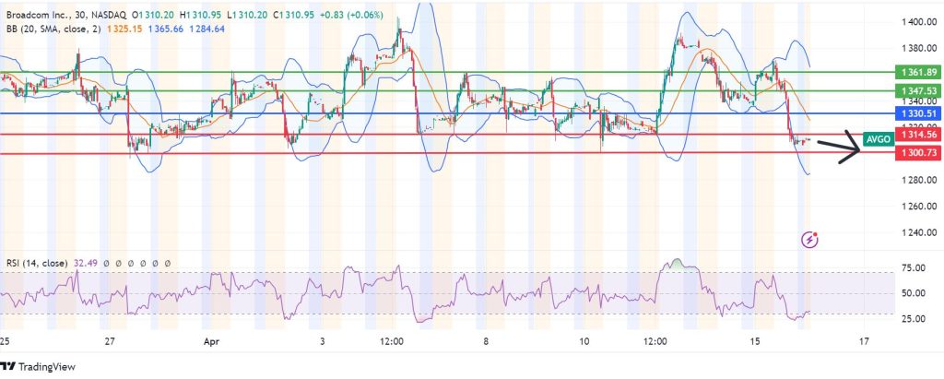Click the 1 240.00 price axis label
The image size is (944, 379).
click(x=919, y=232)
